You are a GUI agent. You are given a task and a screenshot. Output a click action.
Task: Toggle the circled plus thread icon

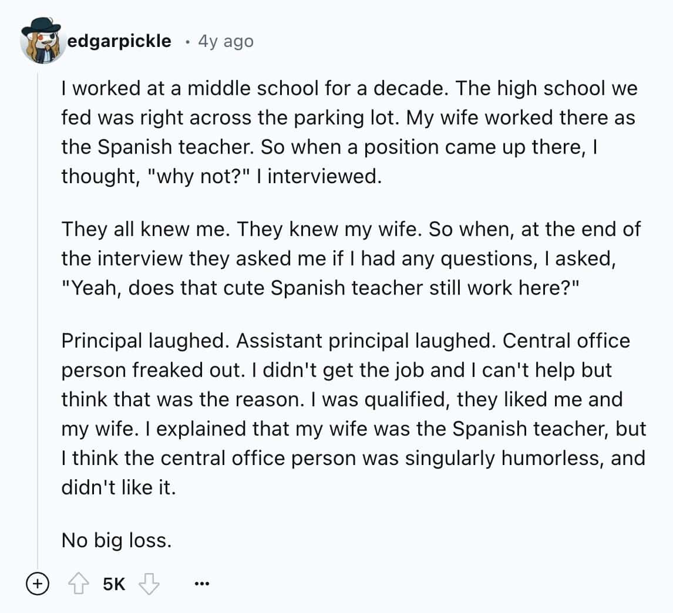click(x=37, y=584)
